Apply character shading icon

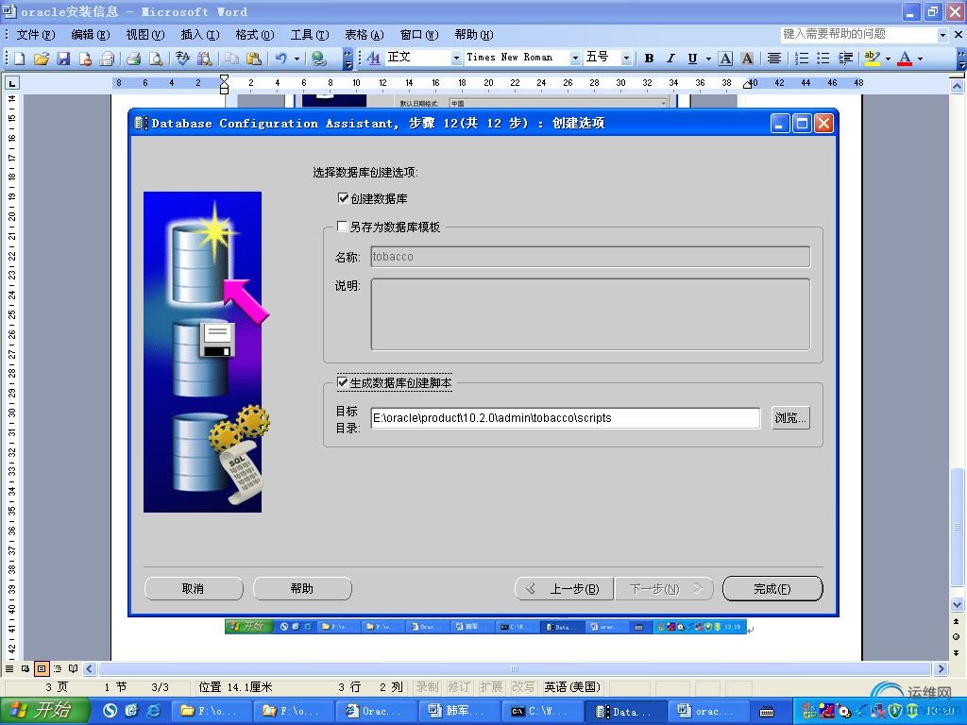pyautogui.click(x=747, y=58)
